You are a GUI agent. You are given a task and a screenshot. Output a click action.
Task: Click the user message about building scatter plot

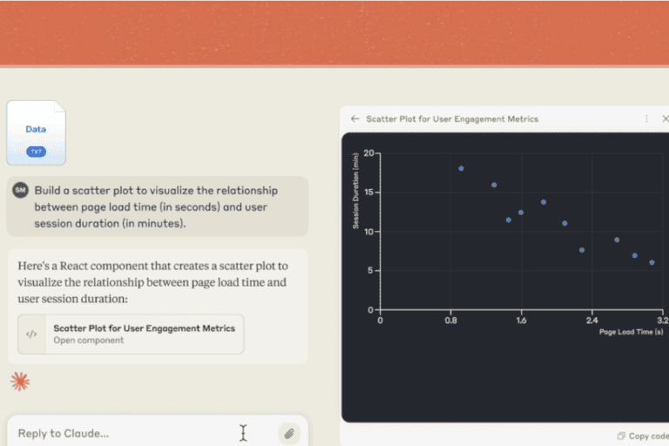[158, 206]
